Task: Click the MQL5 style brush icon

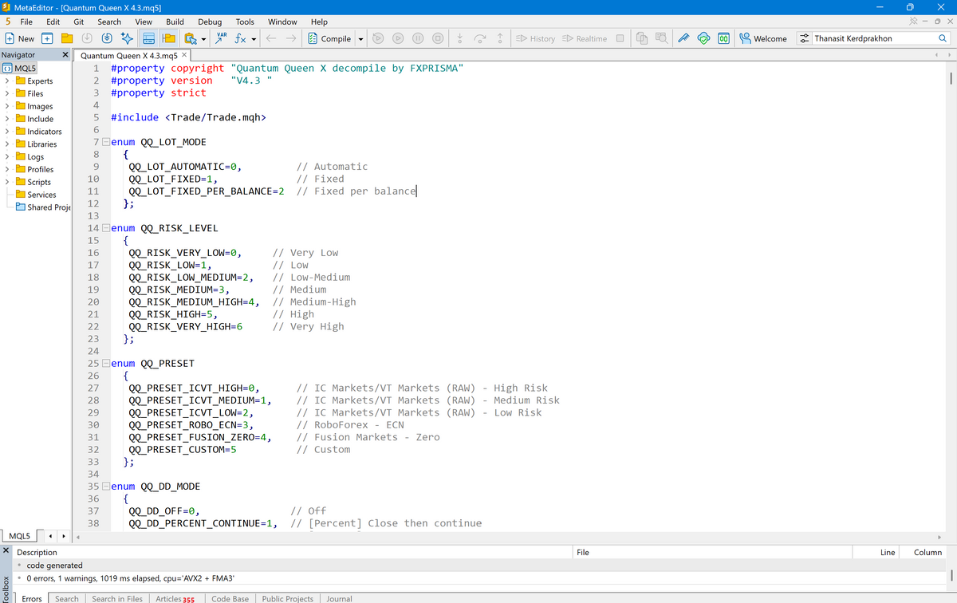Action: tap(683, 38)
